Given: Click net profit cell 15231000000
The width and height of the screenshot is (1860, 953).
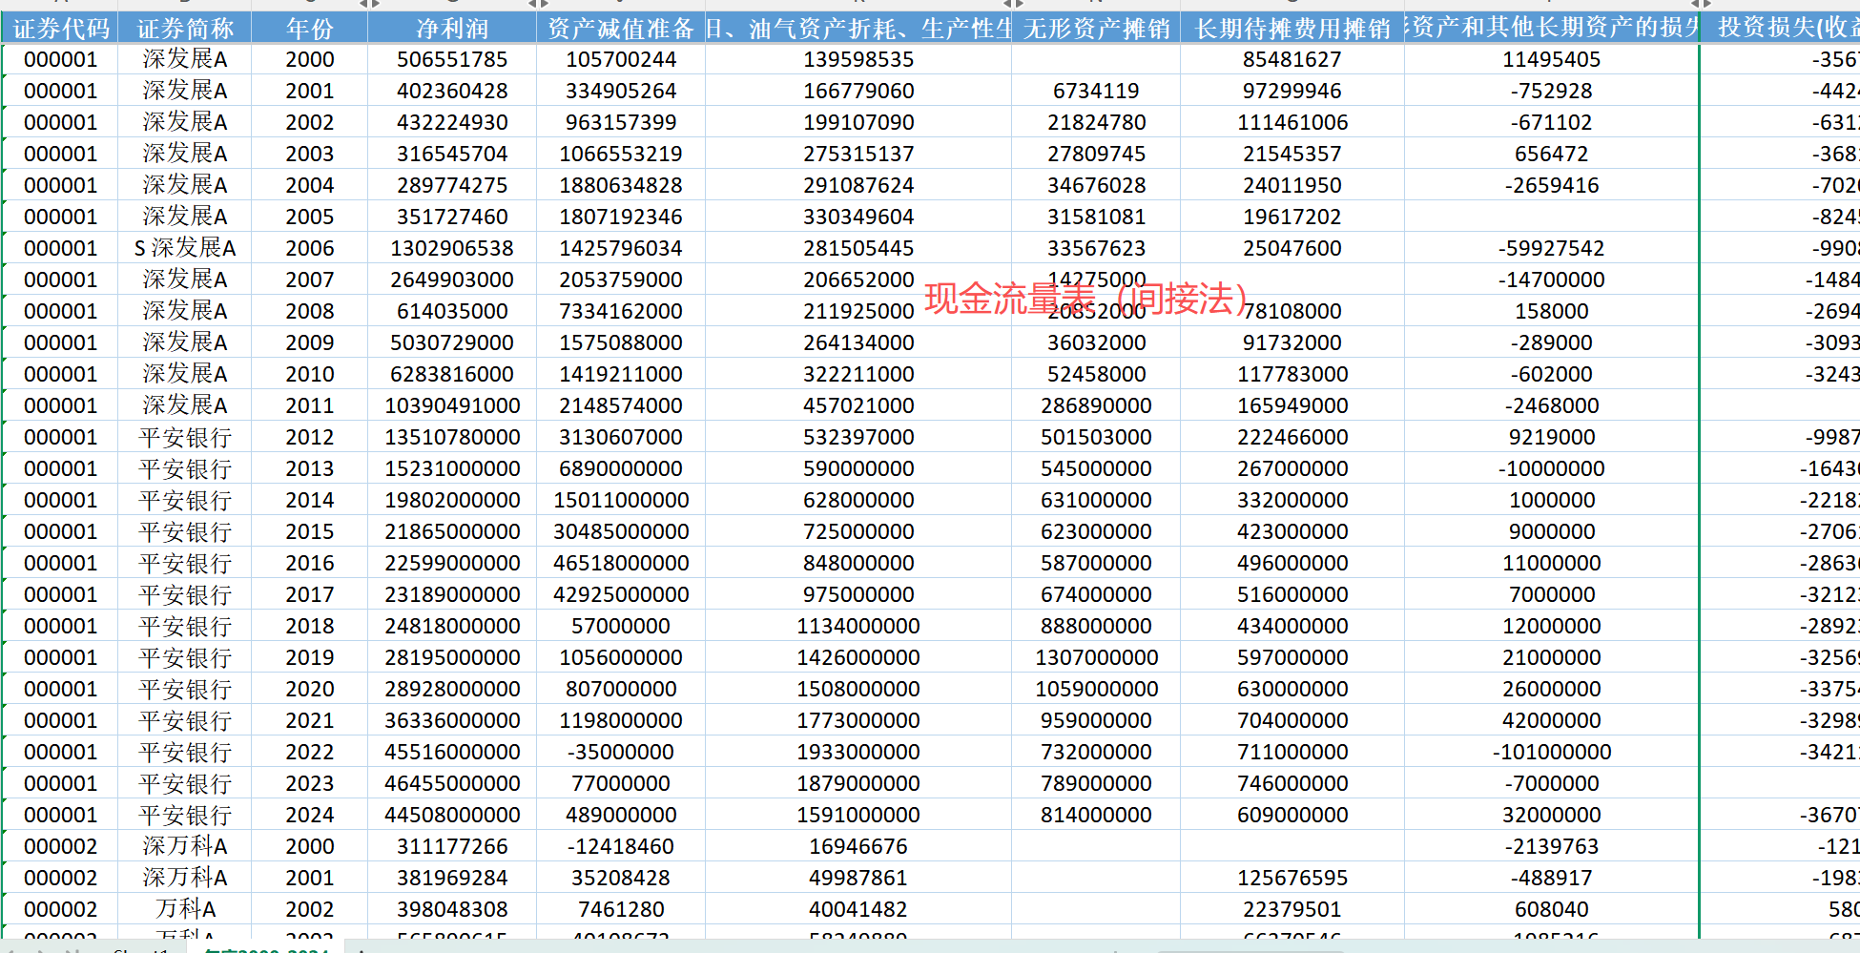Looking at the screenshot, I should click(x=452, y=468).
